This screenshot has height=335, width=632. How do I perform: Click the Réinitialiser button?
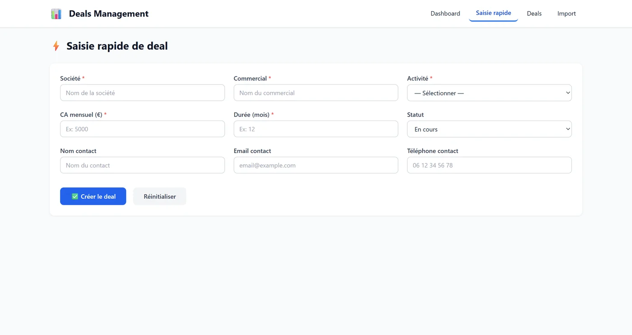160,196
